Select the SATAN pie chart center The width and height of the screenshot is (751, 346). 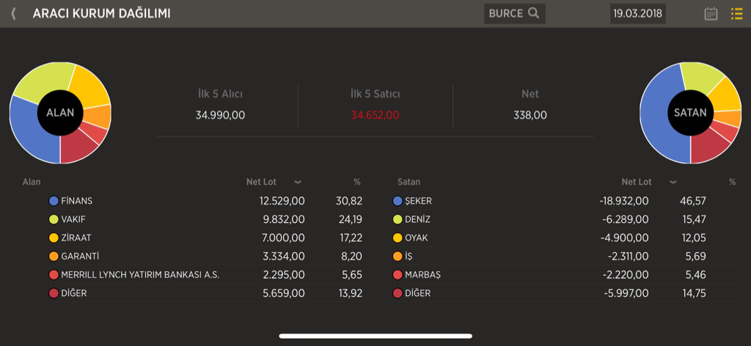(x=690, y=113)
